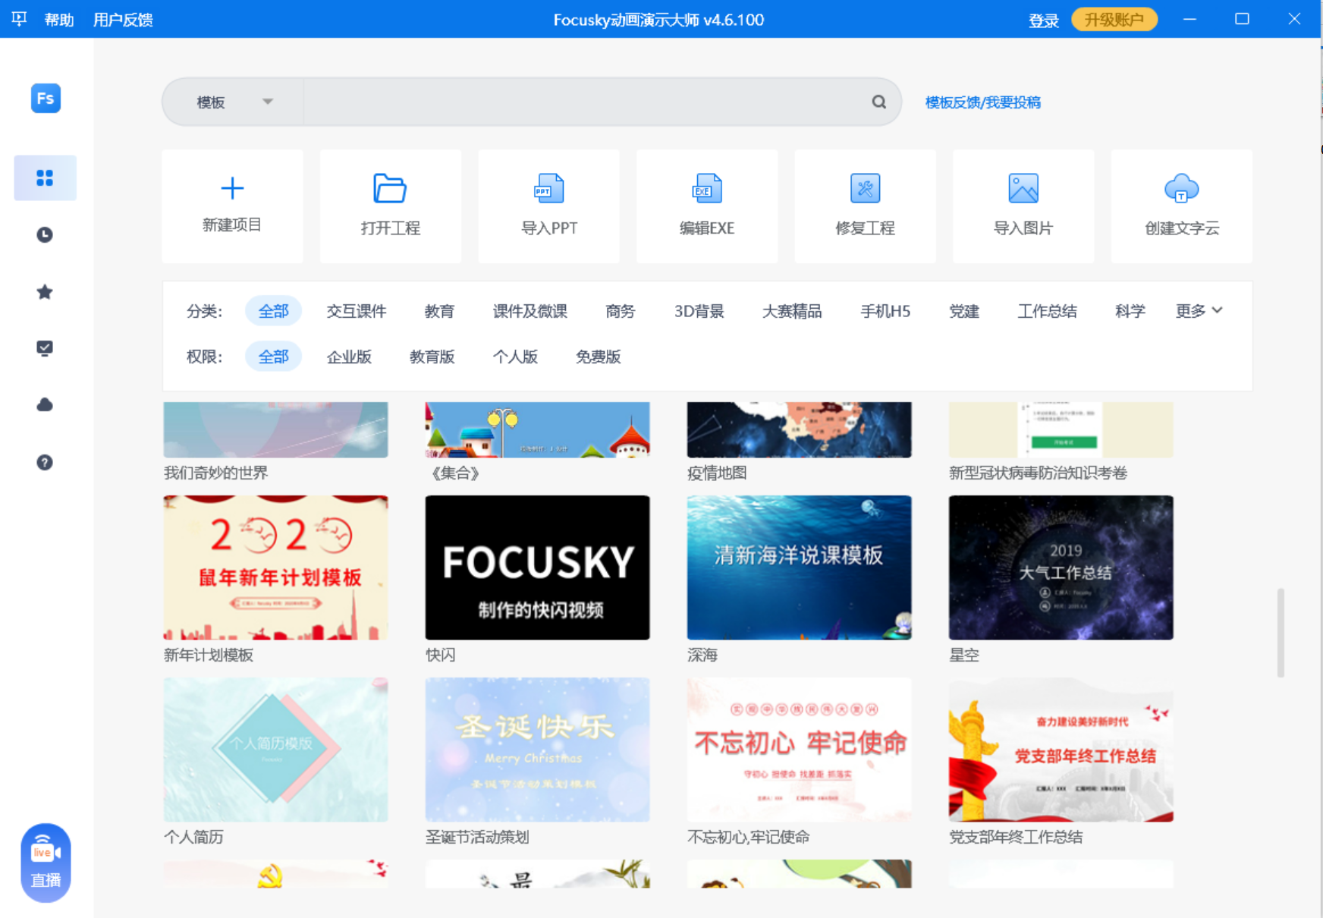Filter by 交互课件 category
This screenshot has height=918, width=1323.
pos(357,311)
